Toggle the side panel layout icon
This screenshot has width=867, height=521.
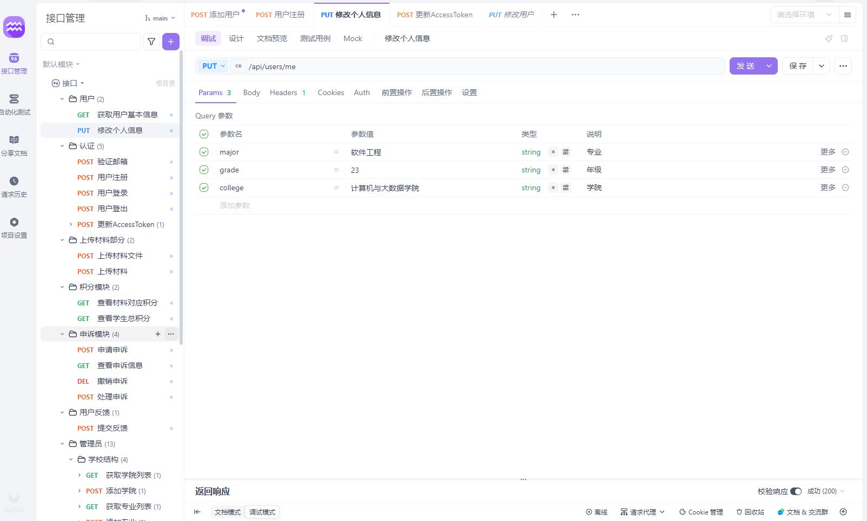pyautogui.click(x=844, y=38)
